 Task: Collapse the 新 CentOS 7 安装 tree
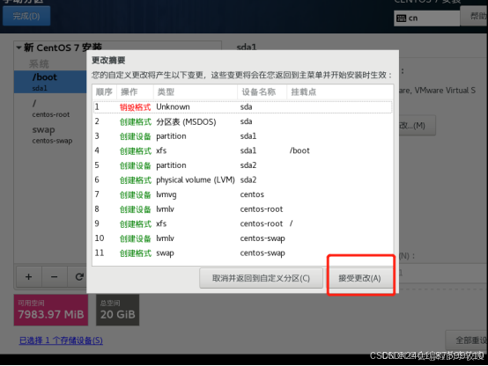[x=19, y=48]
